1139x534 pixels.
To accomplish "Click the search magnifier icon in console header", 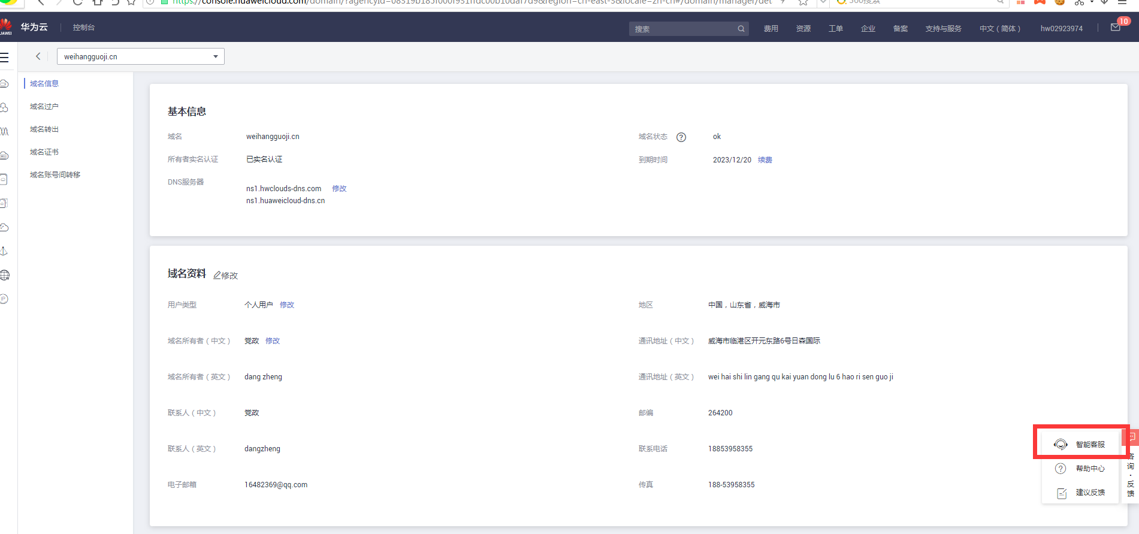I will pos(741,29).
